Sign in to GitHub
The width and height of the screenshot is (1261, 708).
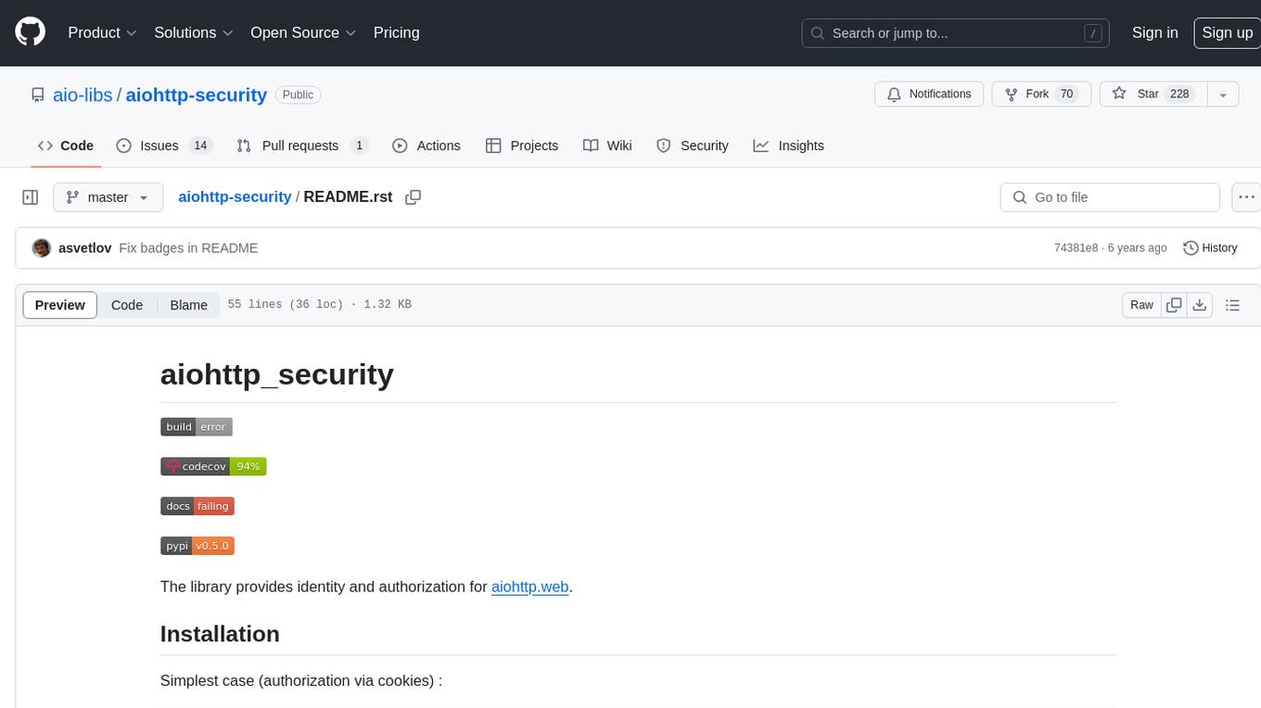(x=1154, y=32)
